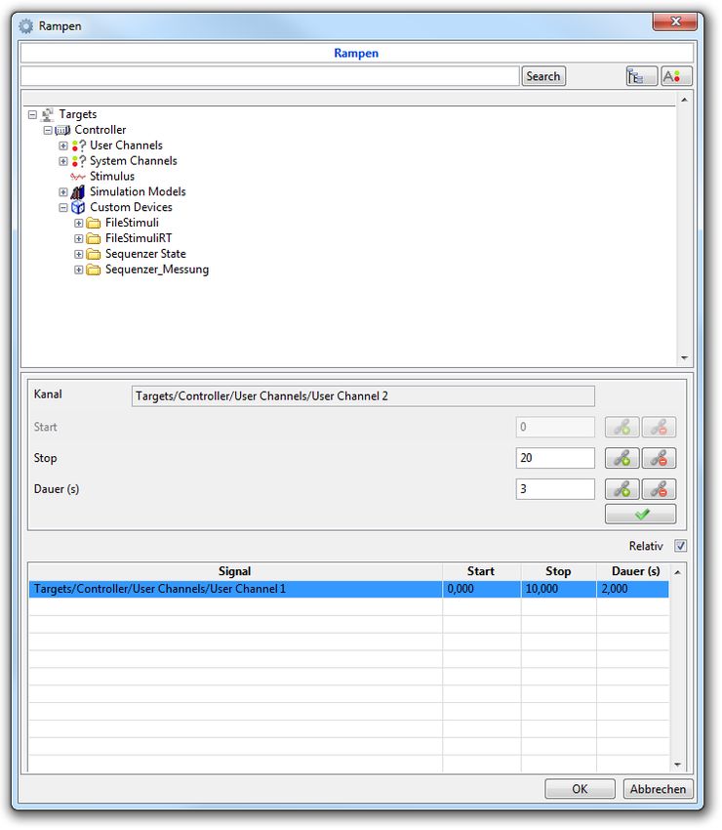Expand the FileStimuliRT folder
722x830 pixels.
click(x=79, y=238)
